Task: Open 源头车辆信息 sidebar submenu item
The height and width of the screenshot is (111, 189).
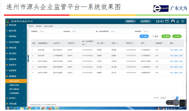Action: coord(14,89)
